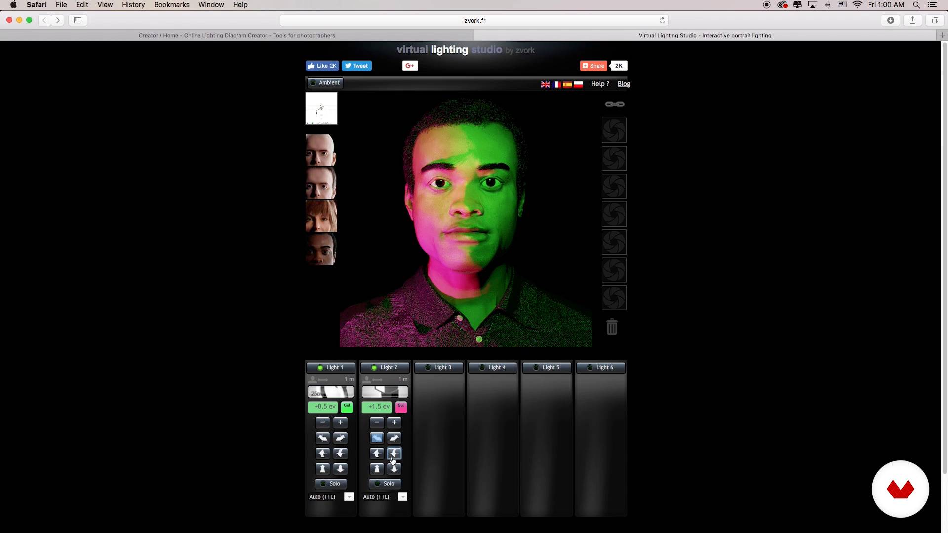Toggle Solo for Light 1
This screenshot has width=948, height=533.
(331, 484)
